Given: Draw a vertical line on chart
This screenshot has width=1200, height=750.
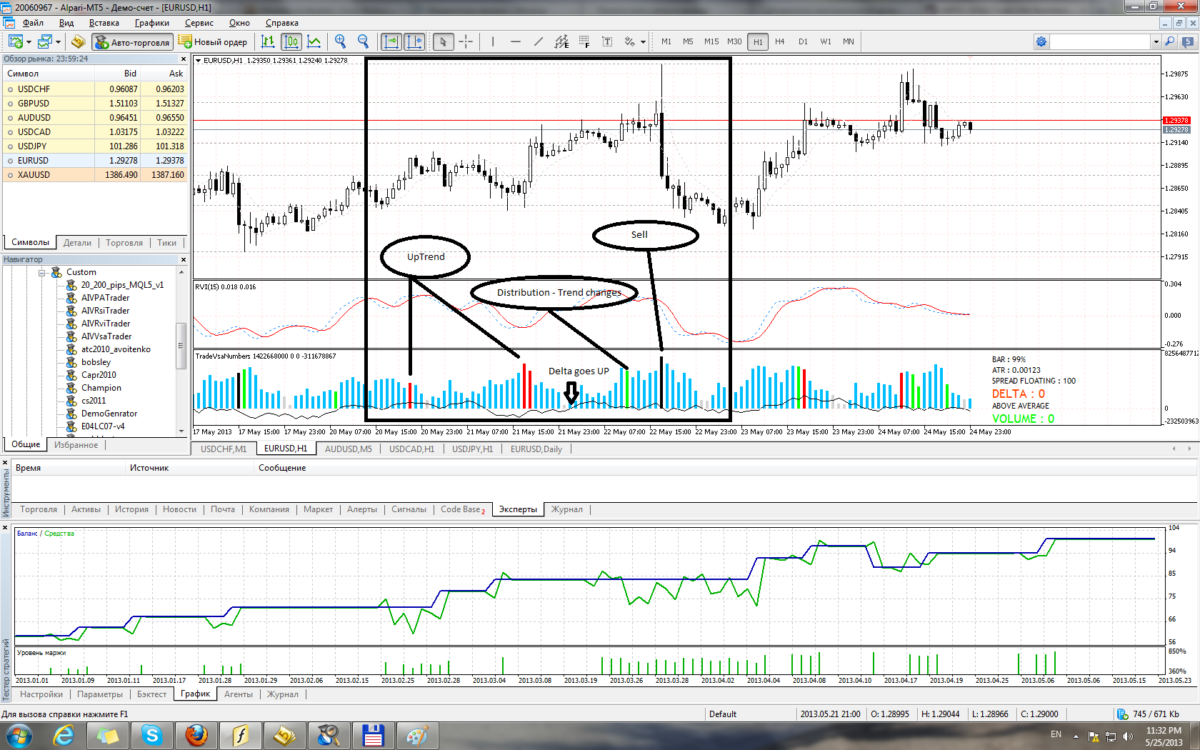Looking at the screenshot, I should point(493,41).
